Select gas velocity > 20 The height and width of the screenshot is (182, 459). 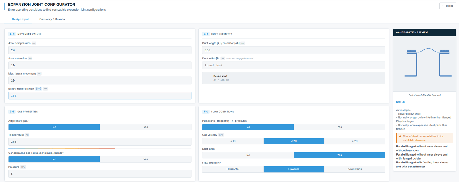(x=355, y=141)
